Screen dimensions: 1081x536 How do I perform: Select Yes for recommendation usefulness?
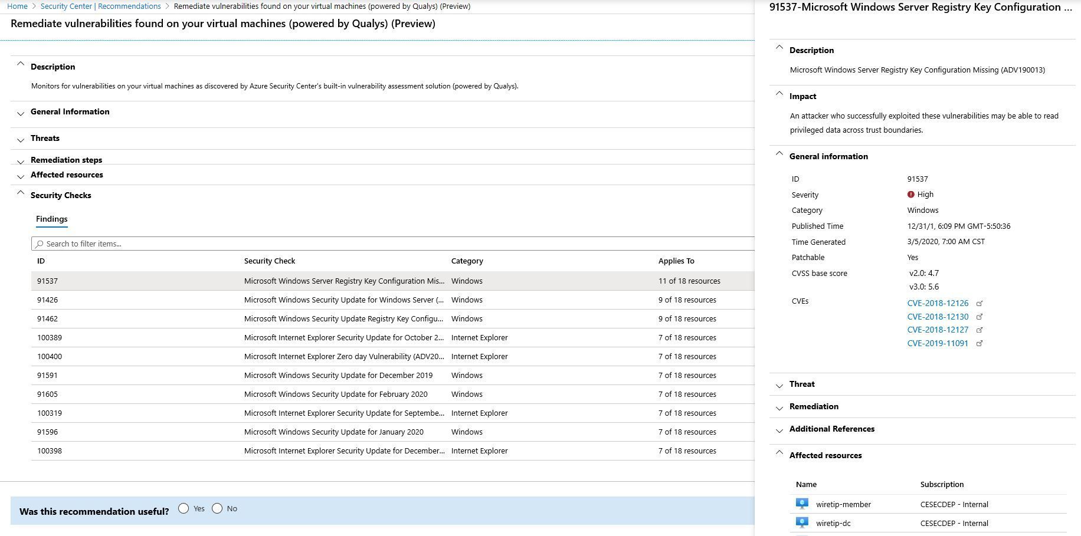[x=185, y=508]
